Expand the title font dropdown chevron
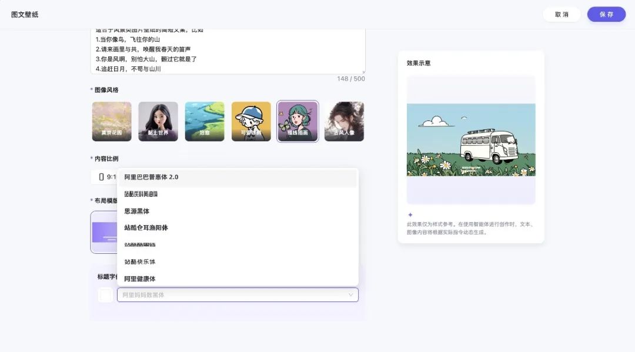This screenshot has height=352, width=635. pos(351,294)
